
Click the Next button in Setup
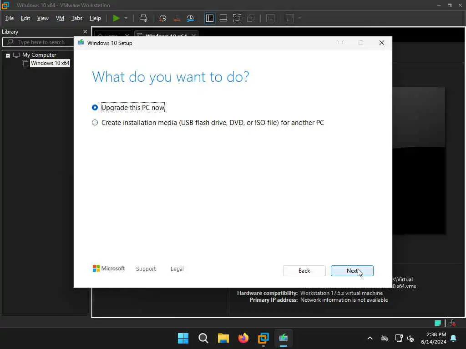(x=352, y=271)
